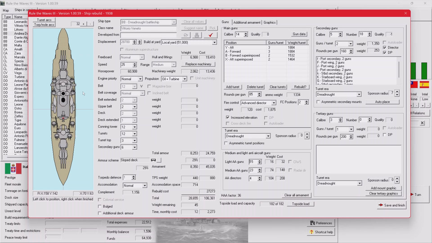Screen dimensions: 432x243
Task: Click the Italian flag in main window
Action: pos(13,168)
